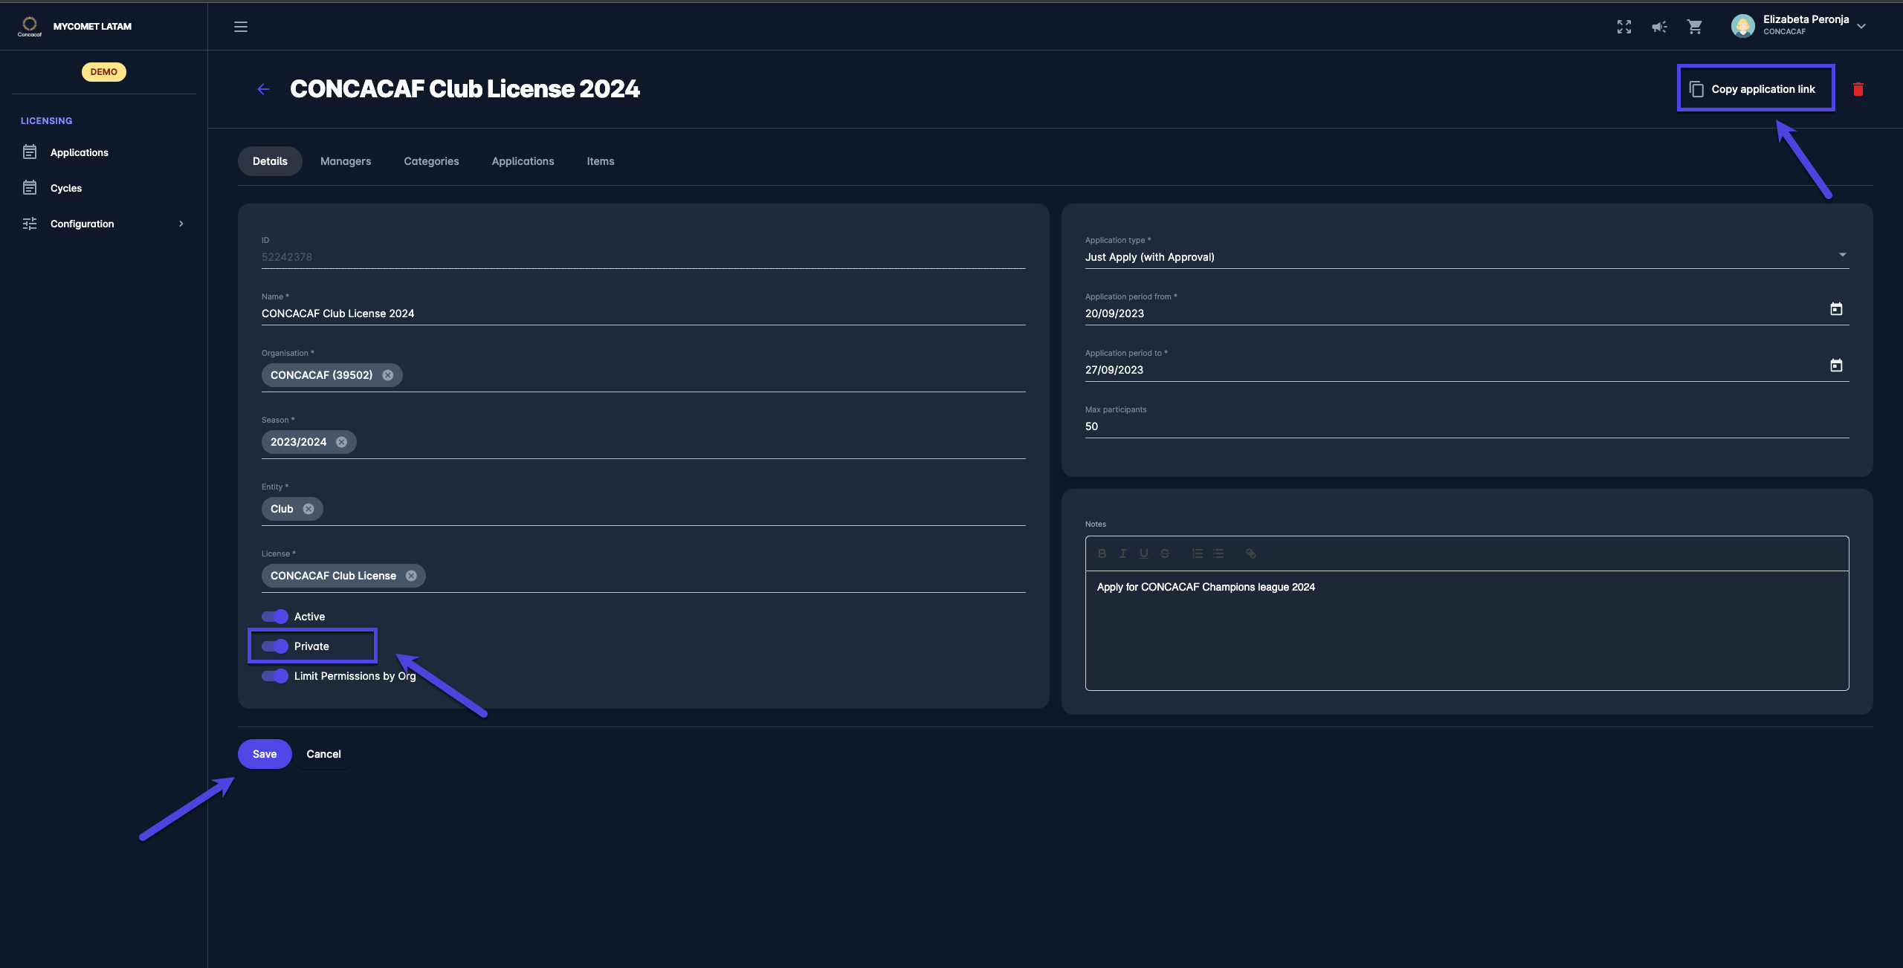Switch to the Categories tab
This screenshot has width=1903, height=968.
[431, 161]
